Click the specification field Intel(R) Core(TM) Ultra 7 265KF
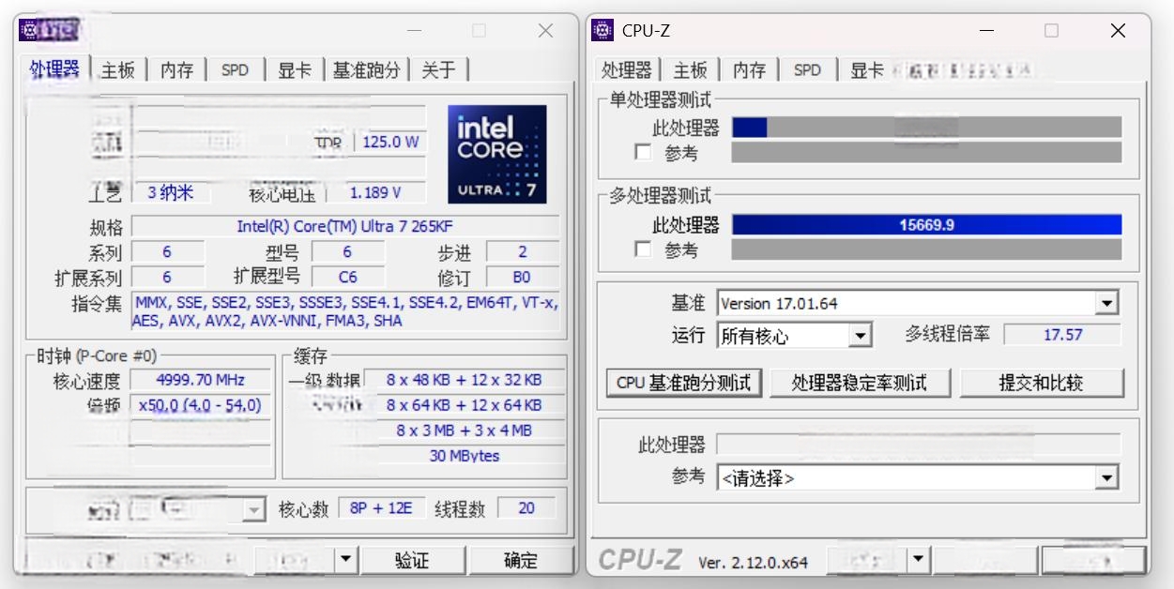Screen dimensions: 1174x589 click(345, 226)
